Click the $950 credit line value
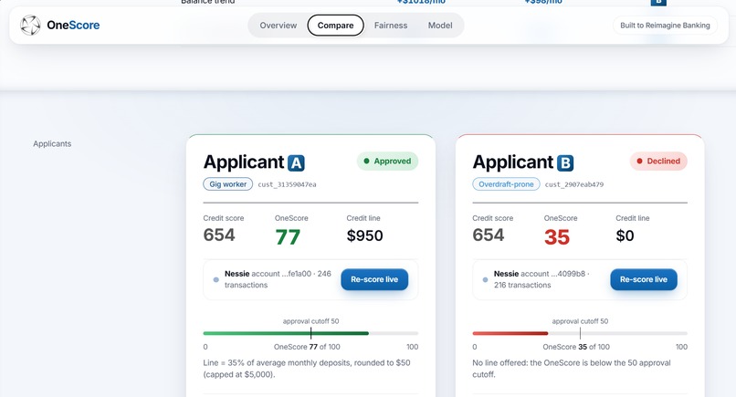Viewport: 736px width, 397px height. pos(364,235)
